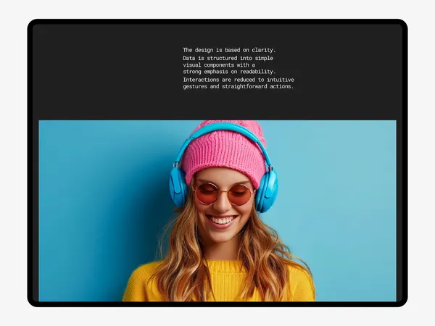The height and width of the screenshot is (326, 435).
Task: Click blue photo background left of woman
Action: coord(100,211)
